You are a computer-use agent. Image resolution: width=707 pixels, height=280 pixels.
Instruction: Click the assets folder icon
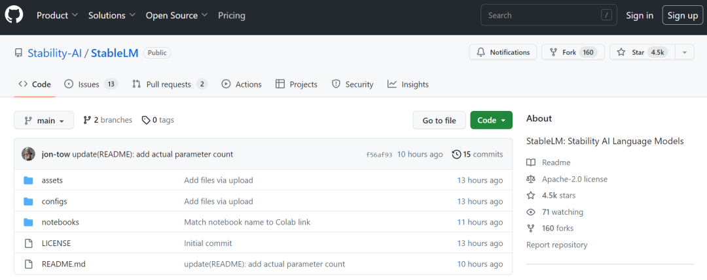pyautogui.click(x=28, y=180)
